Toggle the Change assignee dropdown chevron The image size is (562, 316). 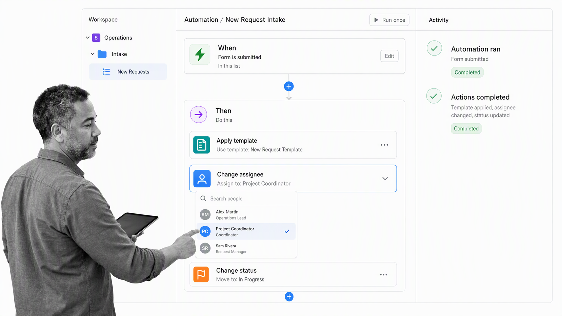point(385,178)
